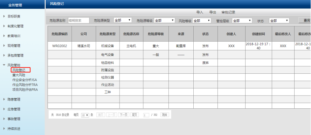The image size is (311, 135).
Task: Open 重大风险 submenu item
Action: (x=19, y=75)
